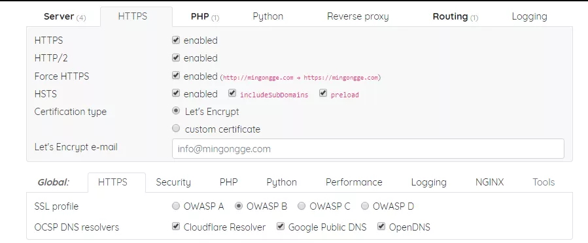Open the Global Security tab
The width and height of the screenshot is (588, 243).
pos(173,182)
